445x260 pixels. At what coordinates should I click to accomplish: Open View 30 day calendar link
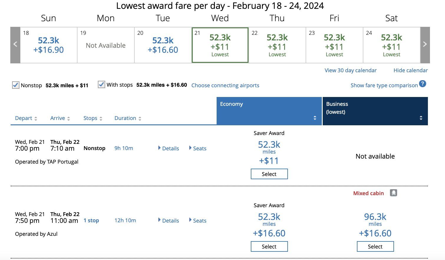click(x=350, y=70)
